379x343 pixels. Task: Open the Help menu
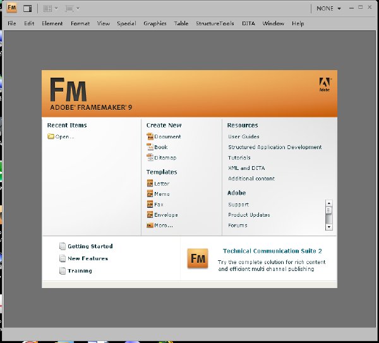click(298, 23)
